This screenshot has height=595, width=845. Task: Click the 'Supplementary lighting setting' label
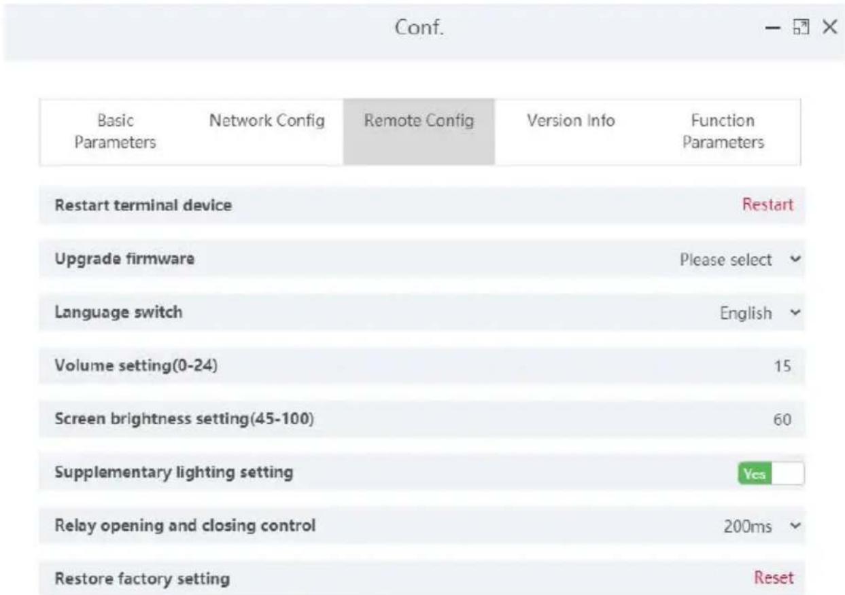173,473
